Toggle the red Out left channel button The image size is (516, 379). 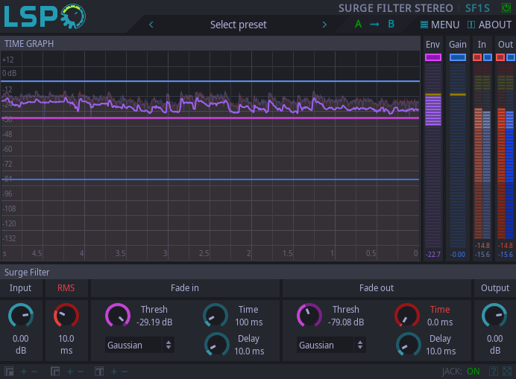tap(500, 57)
